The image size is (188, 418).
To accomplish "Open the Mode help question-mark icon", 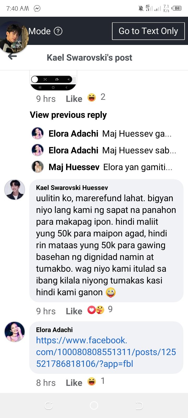I will (x=58, y=31).
